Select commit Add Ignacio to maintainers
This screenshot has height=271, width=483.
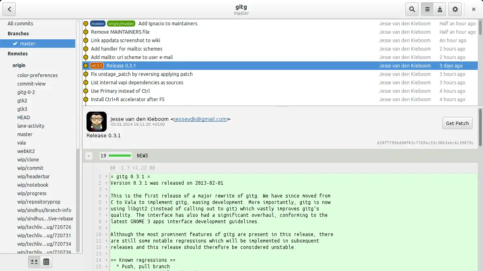click(x=280, y=23)
